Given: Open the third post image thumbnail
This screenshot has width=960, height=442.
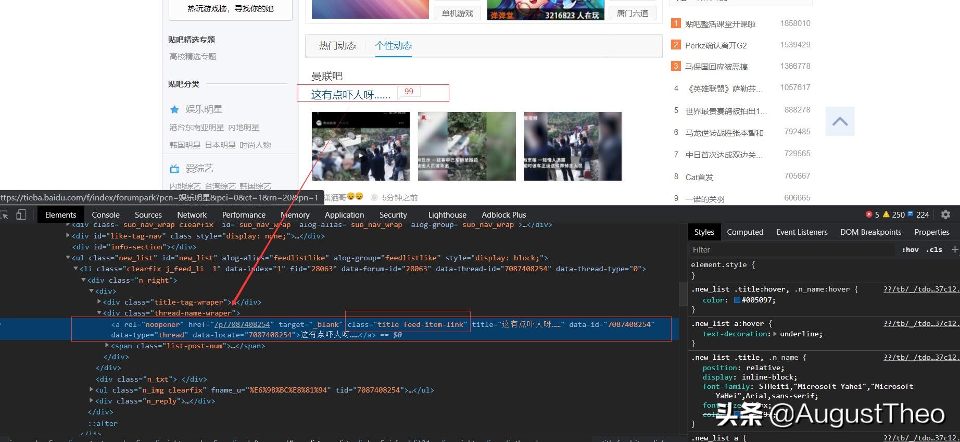Looking at the screenshot, I should coord(573,146).
